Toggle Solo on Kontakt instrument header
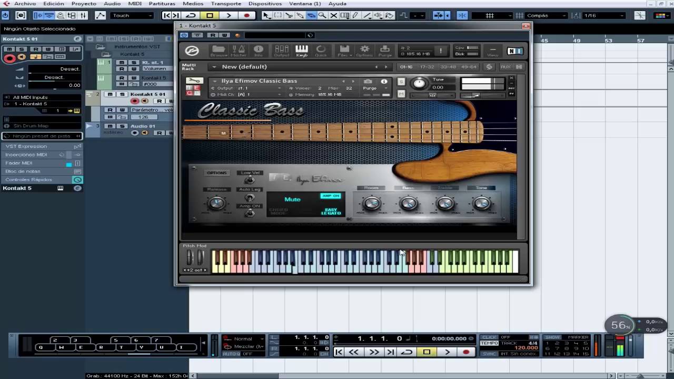Viewport: 674px width, 379px height. (x=401, y=82)
